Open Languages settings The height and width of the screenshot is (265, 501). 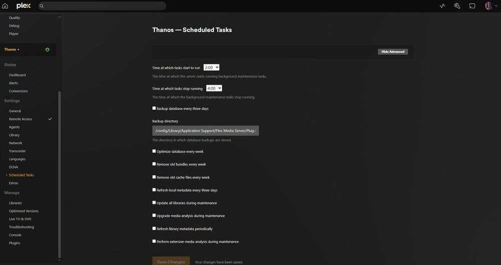[17, 159]
